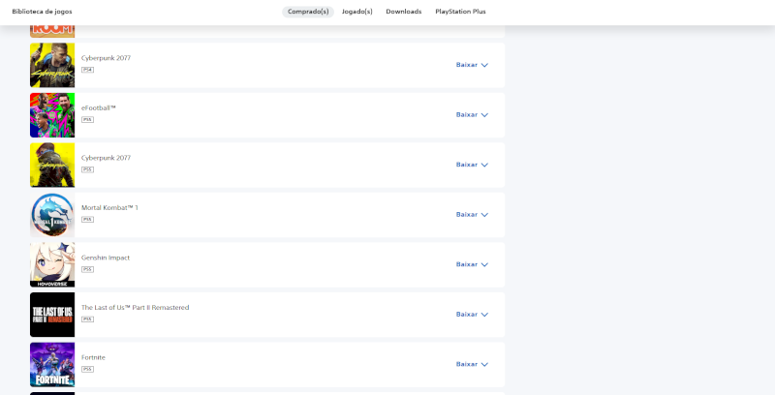Click the eFootball cover thumbnail

click(x=52, y=115)
